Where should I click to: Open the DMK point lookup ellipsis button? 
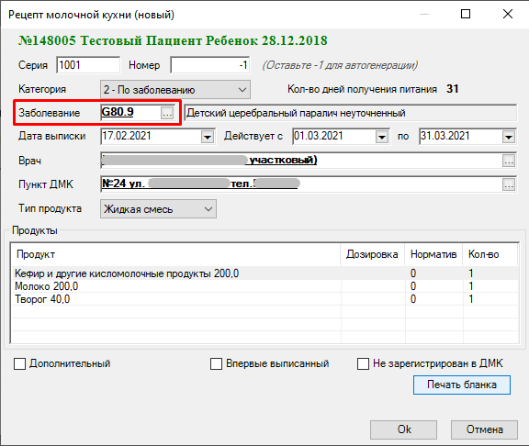(509, 184)
